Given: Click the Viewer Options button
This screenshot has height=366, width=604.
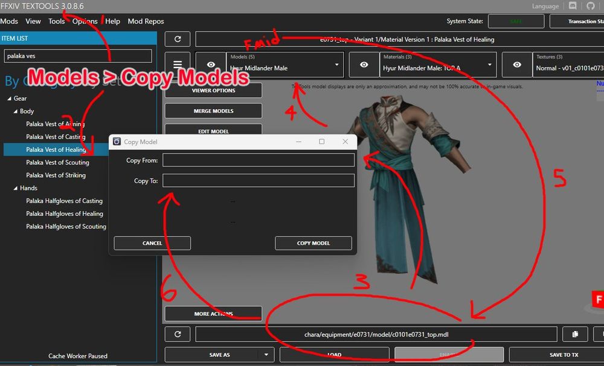Looking at the screenshot, I should tap(213, 90).
